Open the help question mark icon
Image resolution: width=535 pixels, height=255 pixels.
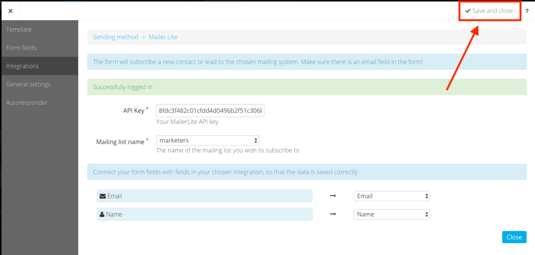point(527,11)
